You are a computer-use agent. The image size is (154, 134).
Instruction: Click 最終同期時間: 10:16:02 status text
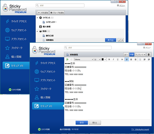pyautogui.click(x=69, y=129)
